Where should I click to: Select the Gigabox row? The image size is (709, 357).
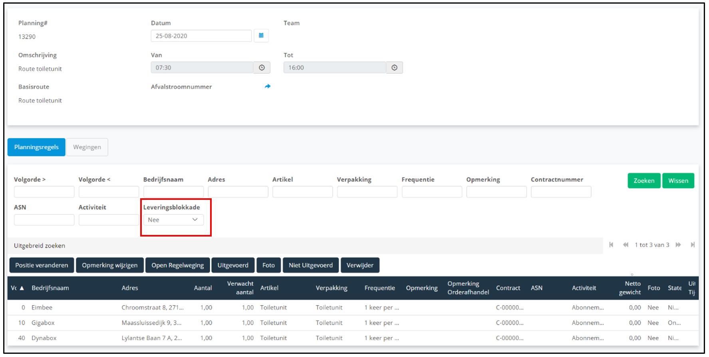pyautogui.click(x=353, y=323)
